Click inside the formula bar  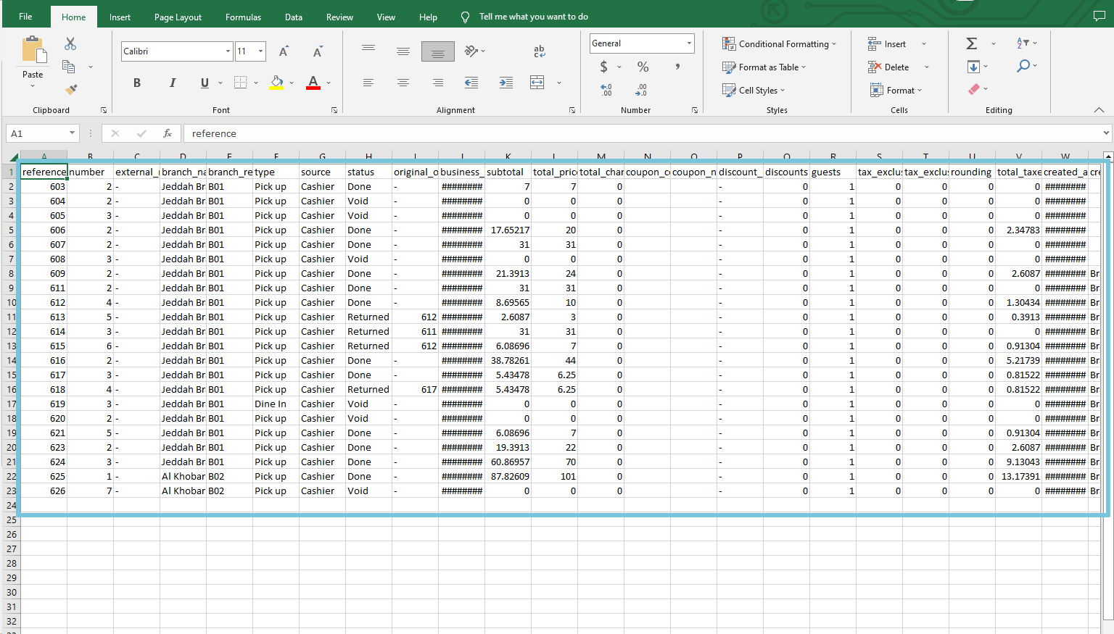pyautogui.click(x=435, y=133)
